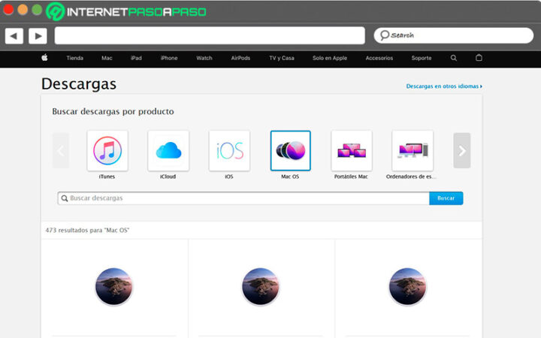
Task: Select Watch in the navigation bar
Action: pos(204,58)
